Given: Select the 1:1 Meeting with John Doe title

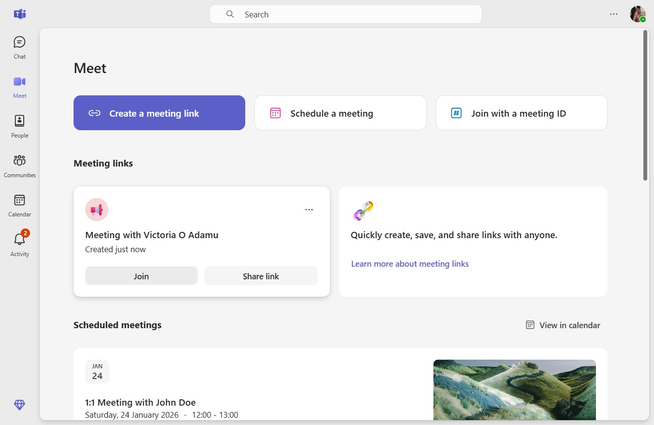Looking at the screenshot, I should (x=140, y=402).
